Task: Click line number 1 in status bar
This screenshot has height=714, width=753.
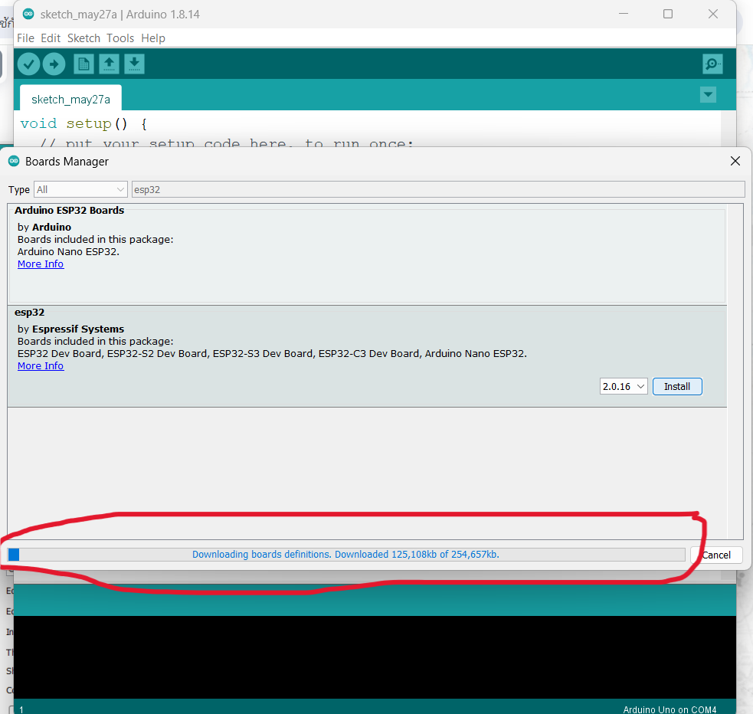Action: pos(21,709)
